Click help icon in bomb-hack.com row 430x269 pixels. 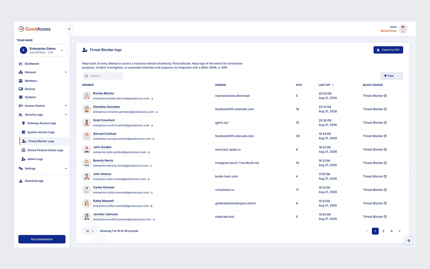pyautogui.click(x=386, y=176)
